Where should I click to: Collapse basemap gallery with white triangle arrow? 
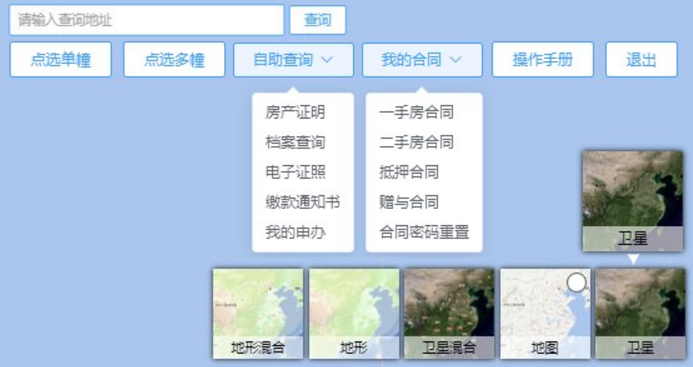click(x=633, y=260)
